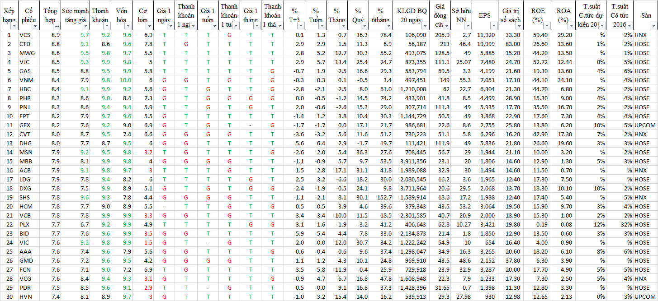Viewport: 658px width, 301px height.
Task: Select the HCM stock ticker cell
Action: [29, 206]
